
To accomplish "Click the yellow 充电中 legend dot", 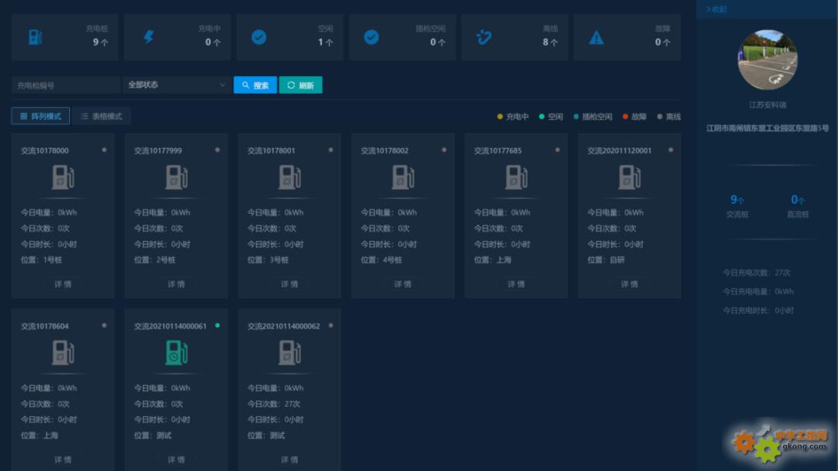I will (x=500, y=117).
